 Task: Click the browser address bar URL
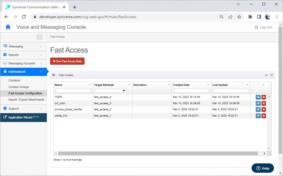click(88, 17)
